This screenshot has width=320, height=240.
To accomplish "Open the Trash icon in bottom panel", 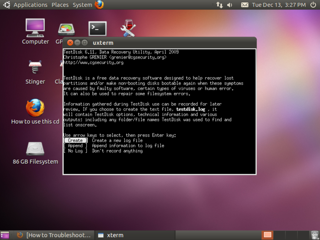I will pos(315,235).
